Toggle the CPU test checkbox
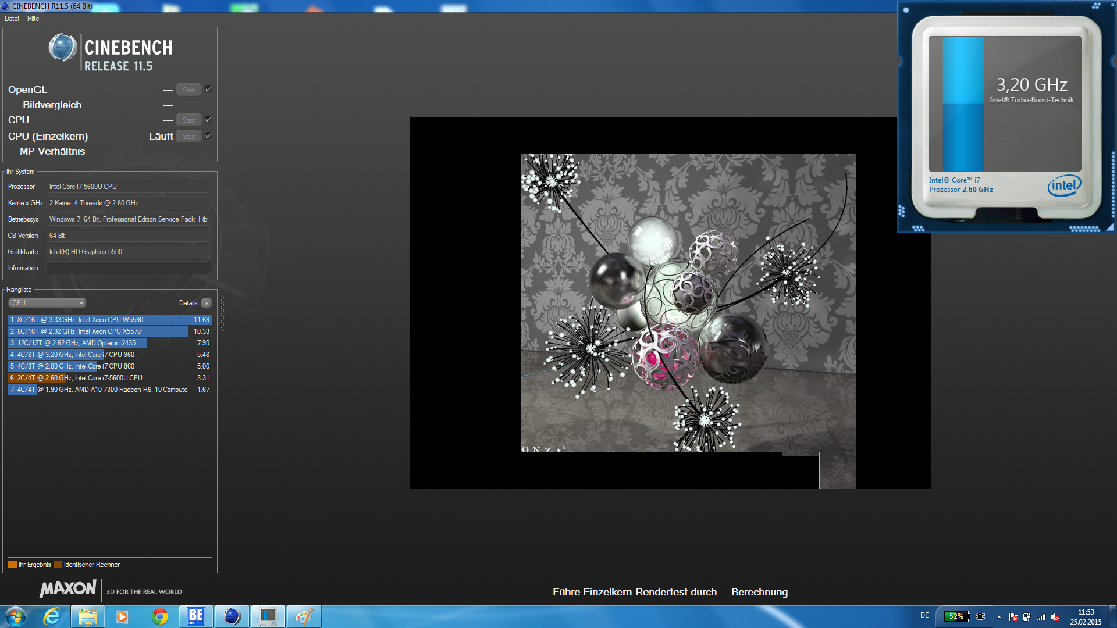1117x628 pixels. click(x=208, y=120)
